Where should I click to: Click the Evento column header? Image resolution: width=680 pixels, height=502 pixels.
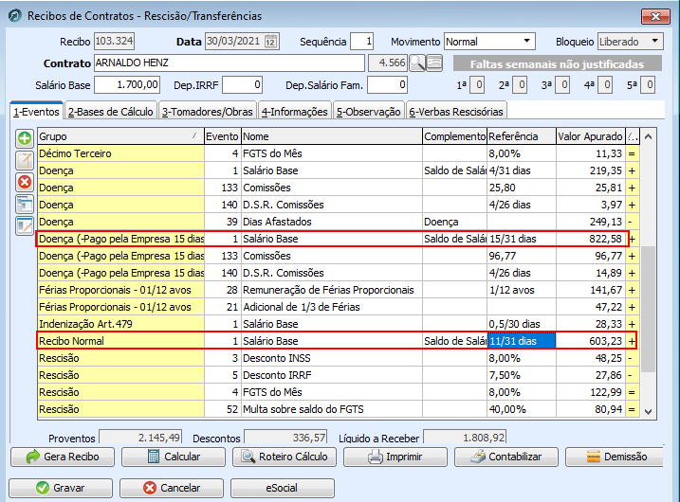tap(223, 136)
